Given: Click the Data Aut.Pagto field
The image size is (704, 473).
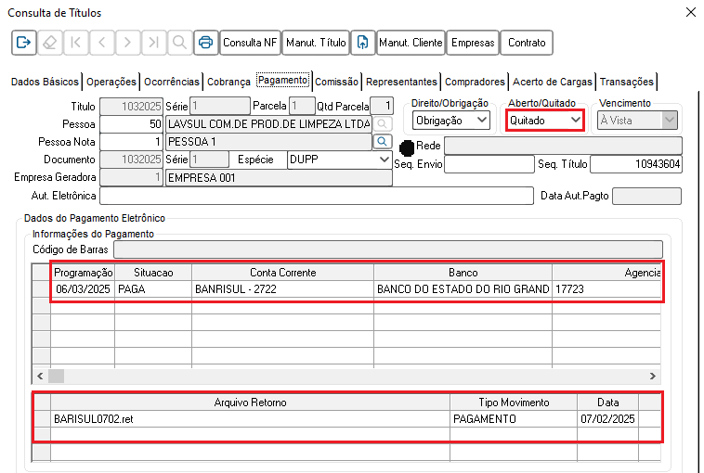Looking at the screenshot, I should (x=646, y=196).
